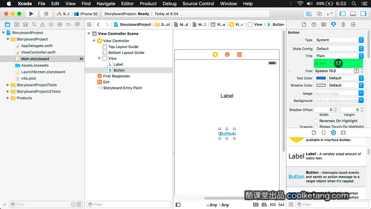
Task: Show the Assistant editor
Action: point(319,14)
